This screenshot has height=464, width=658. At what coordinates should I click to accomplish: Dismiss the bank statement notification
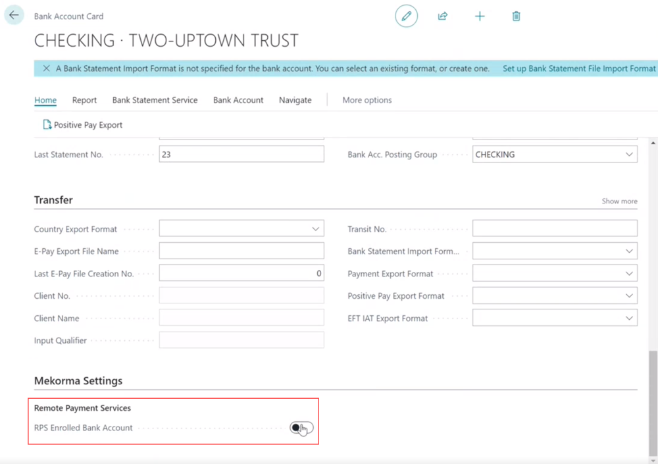[x=45, y=68]
